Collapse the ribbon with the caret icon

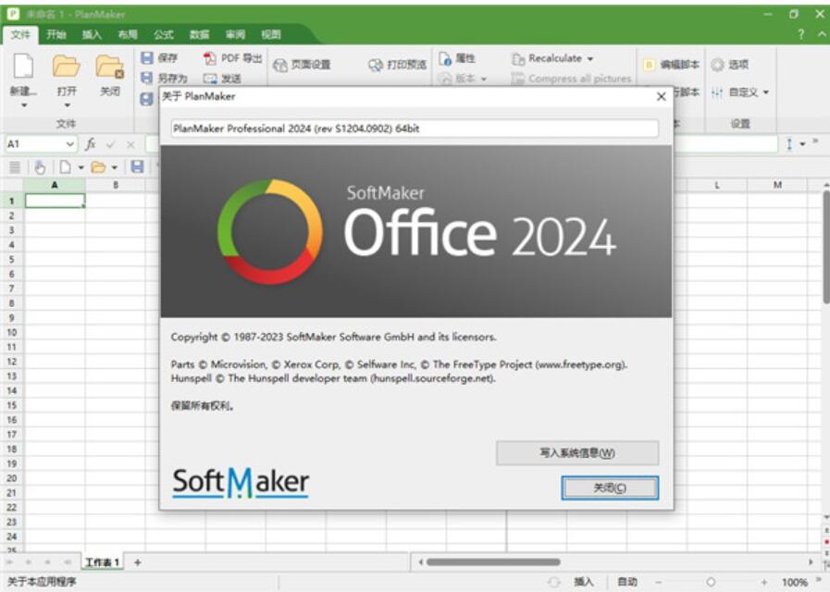822,34
